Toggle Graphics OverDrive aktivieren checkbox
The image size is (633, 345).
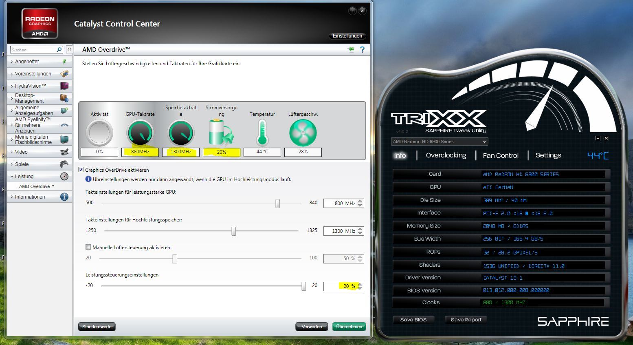coord(81,170)
